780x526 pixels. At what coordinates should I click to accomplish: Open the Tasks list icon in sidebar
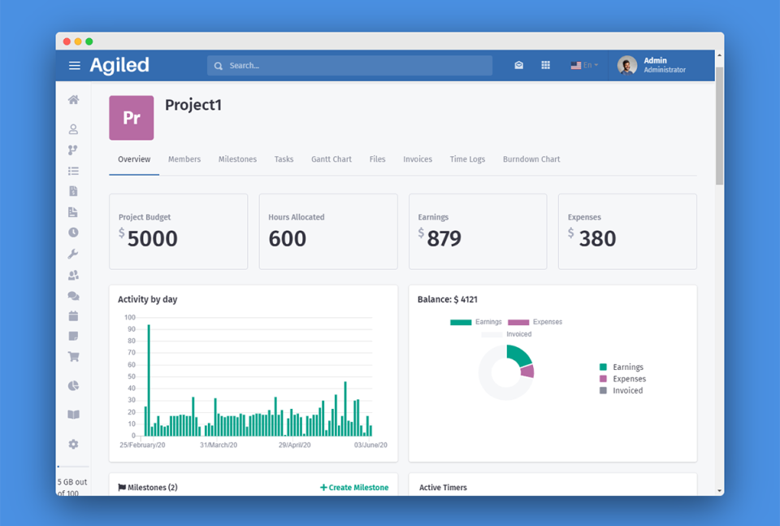point(73,171)
